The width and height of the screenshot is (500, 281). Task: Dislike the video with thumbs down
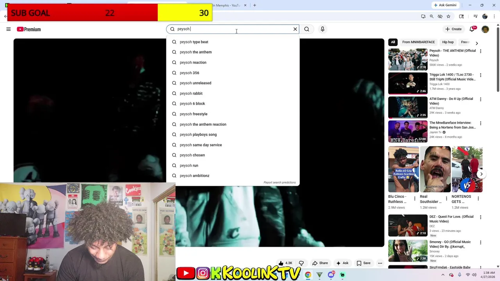[301, 263]
